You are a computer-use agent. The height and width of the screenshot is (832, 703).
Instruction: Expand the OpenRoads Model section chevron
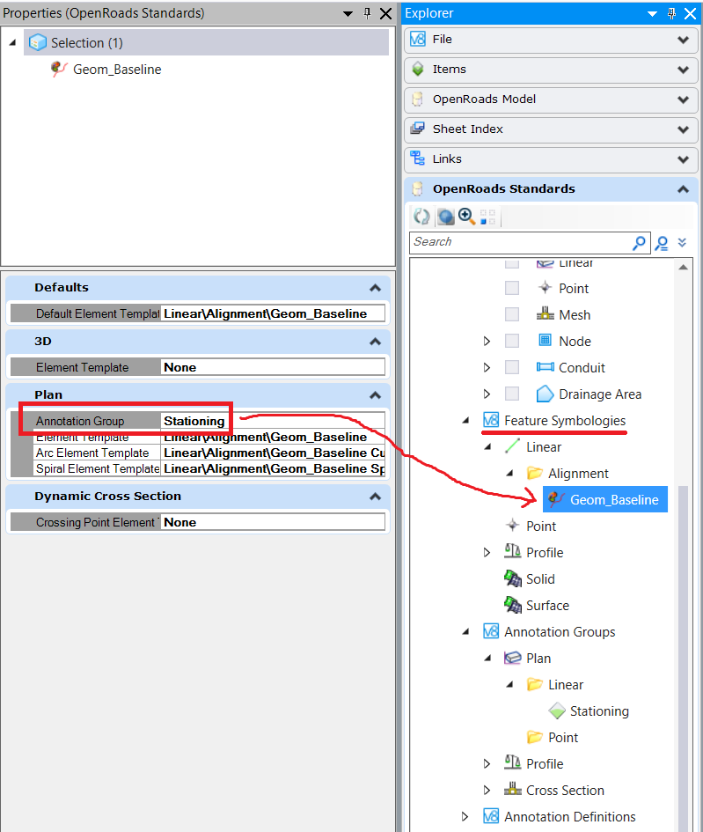pyautogui.click(x=684, y=99)
